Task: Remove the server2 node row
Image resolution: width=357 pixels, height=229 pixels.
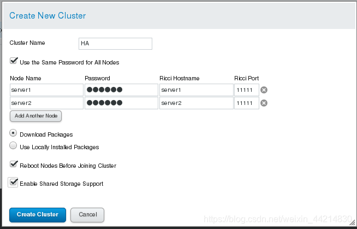Action: (x=264, y=103)
